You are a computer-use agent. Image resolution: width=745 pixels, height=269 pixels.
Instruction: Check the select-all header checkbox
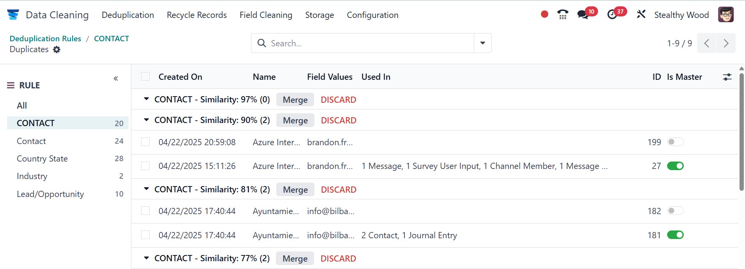[x=145, y=77]
